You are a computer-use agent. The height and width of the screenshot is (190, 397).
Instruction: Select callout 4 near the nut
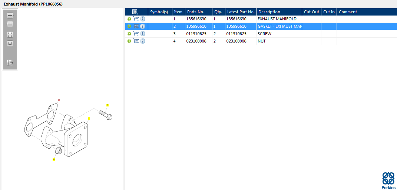click(x=54, y=159)
